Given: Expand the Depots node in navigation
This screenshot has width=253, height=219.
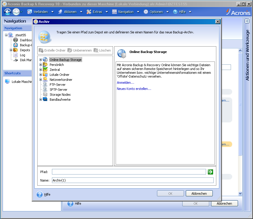Looking at the screenshot, I should [11, 50].
